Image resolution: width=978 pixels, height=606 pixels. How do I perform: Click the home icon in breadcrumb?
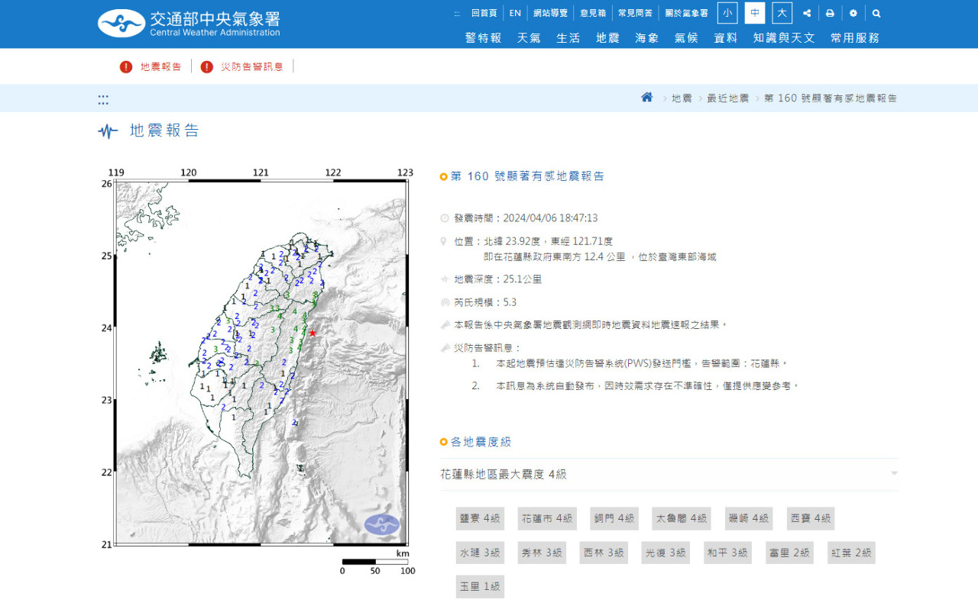point(647,97)
